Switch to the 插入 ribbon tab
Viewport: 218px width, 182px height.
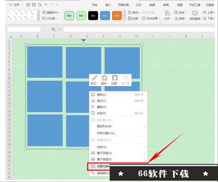[x=108, y=5]
